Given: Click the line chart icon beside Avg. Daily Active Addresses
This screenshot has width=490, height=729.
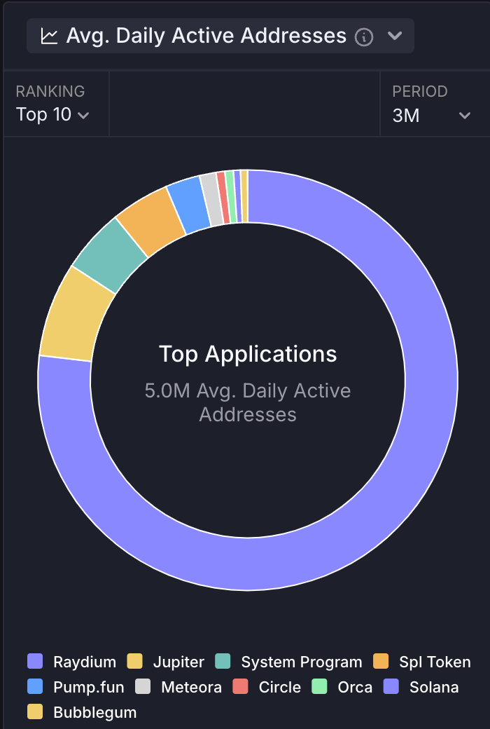Looking at the screenshot, I should click(x=49, y=36).
